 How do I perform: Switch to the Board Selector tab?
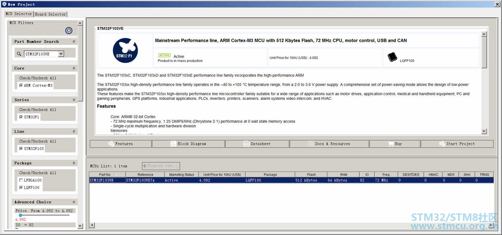click(x=51, y=14)
